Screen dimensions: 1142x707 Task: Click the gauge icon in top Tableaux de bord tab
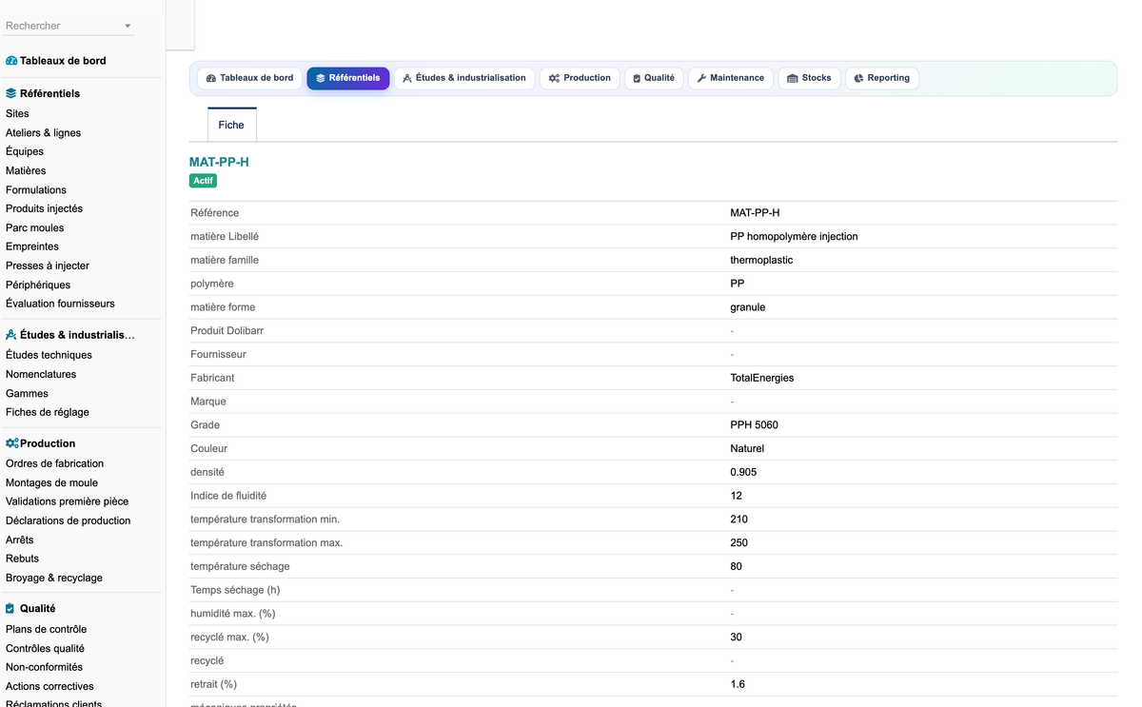tap(211, 78)
